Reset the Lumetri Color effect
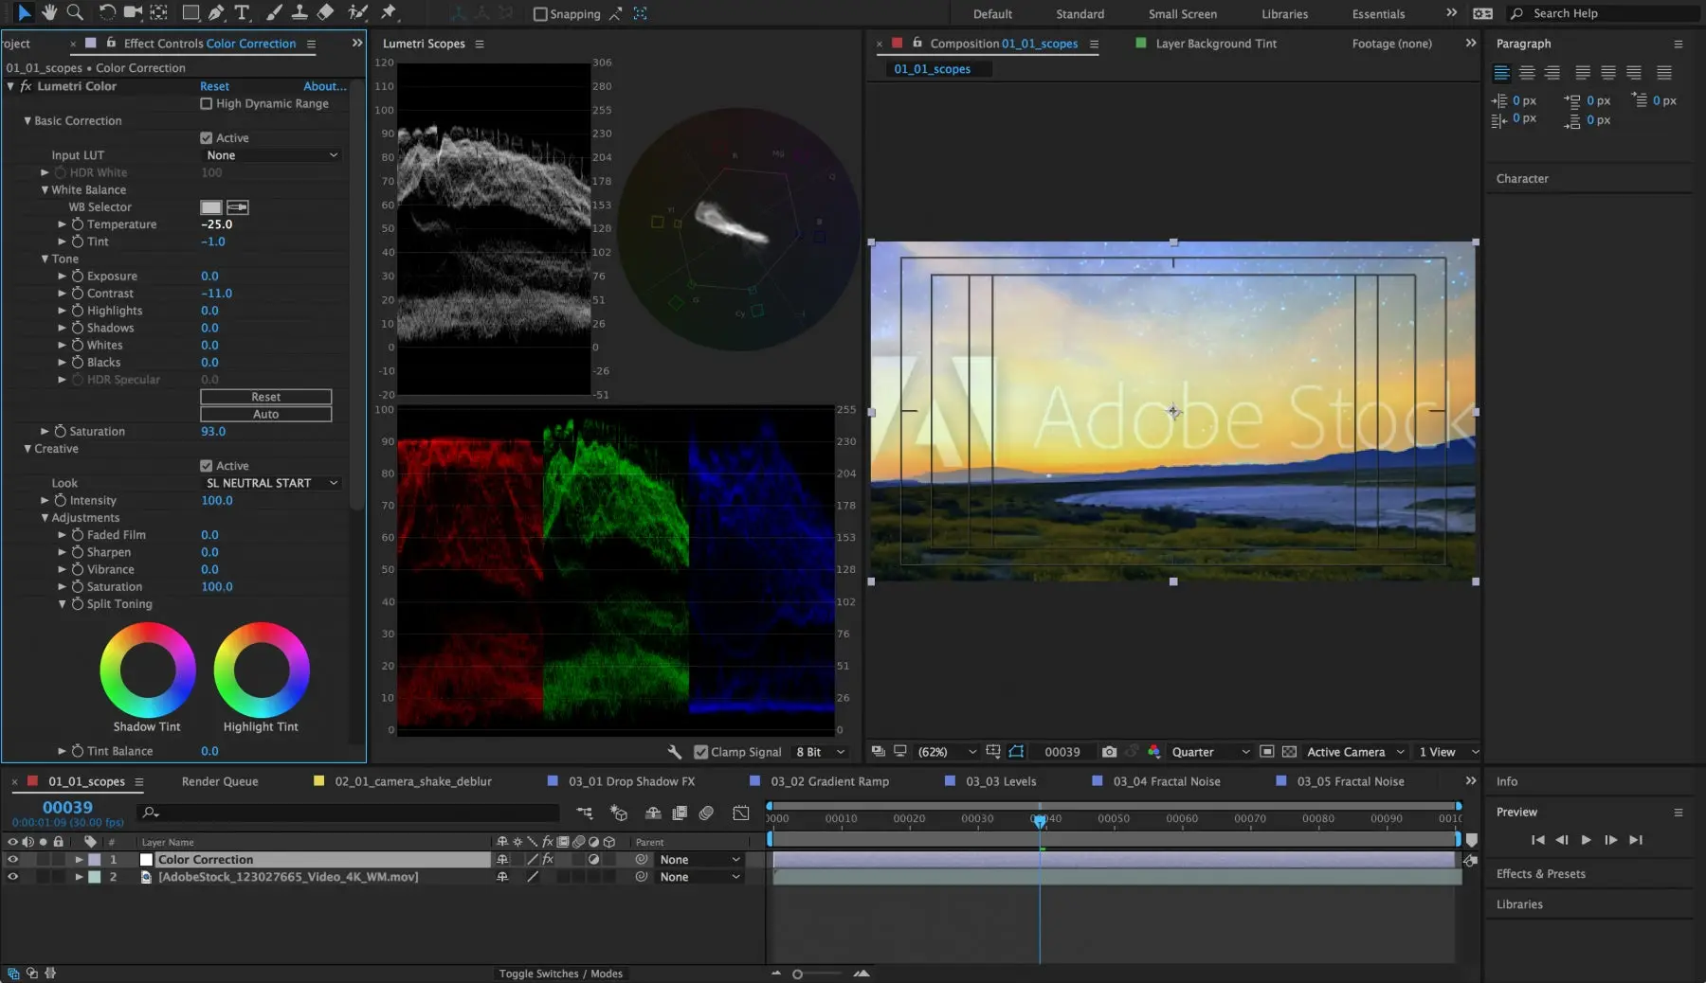This screenshot has width=1706, height=983. tap(213, 86)
